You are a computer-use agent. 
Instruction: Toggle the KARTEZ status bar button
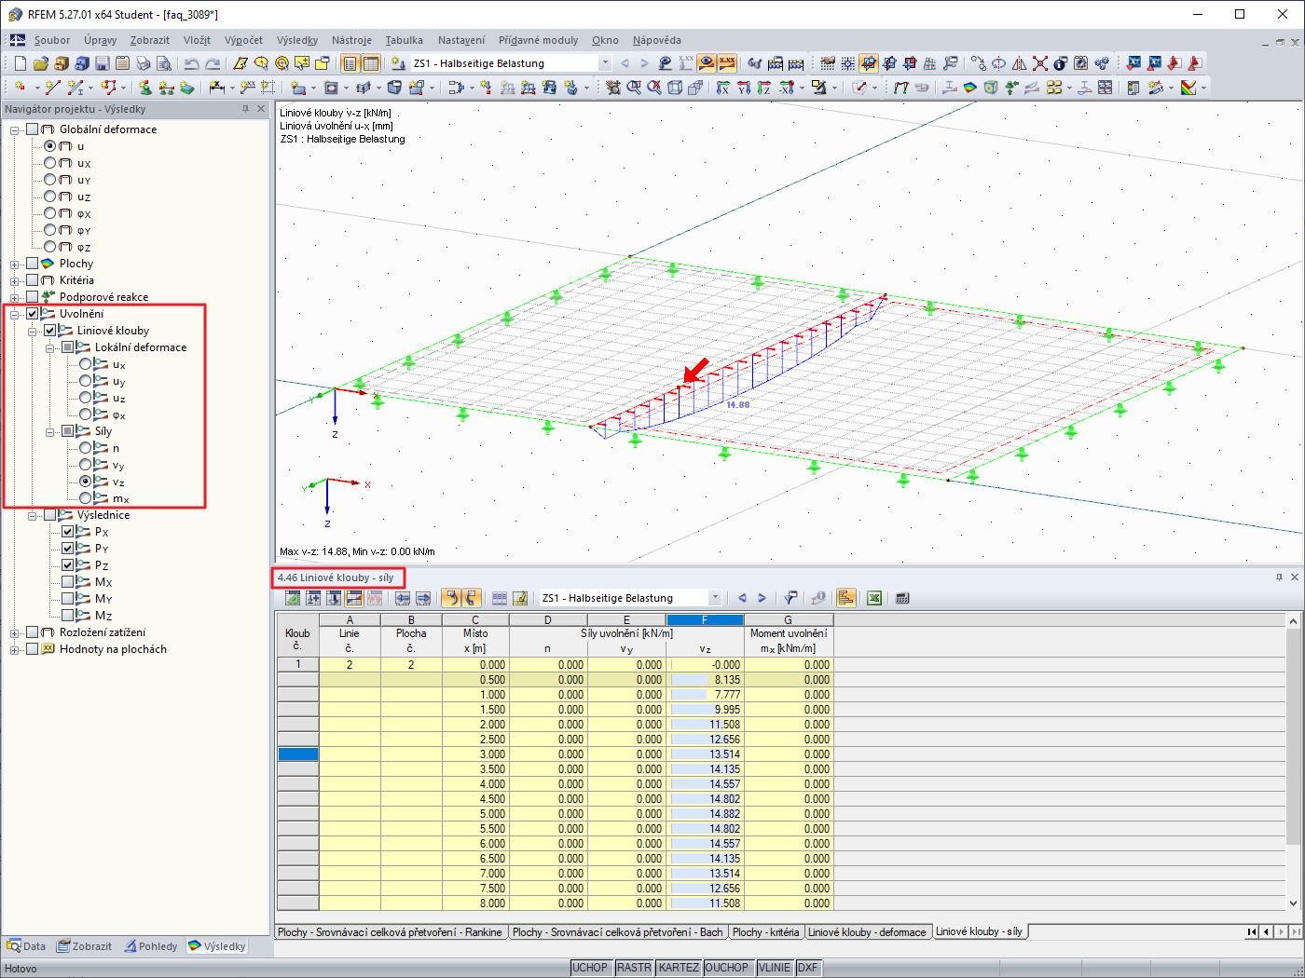pos(679,968)
